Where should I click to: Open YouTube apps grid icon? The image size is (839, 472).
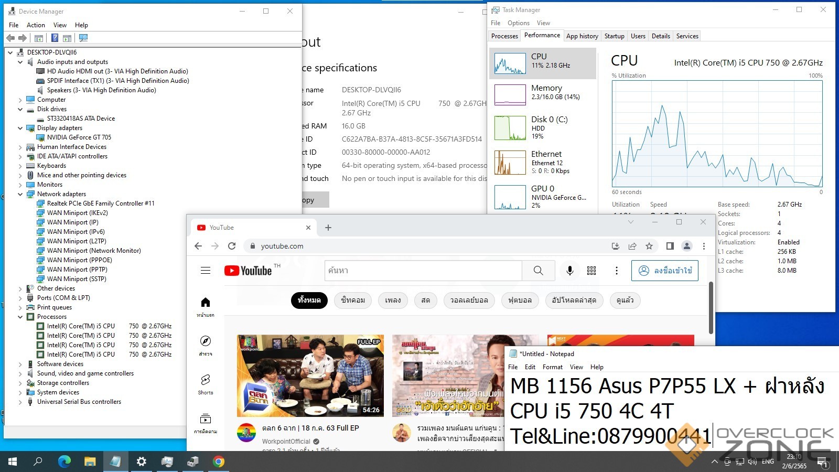(x=591, y=271)
